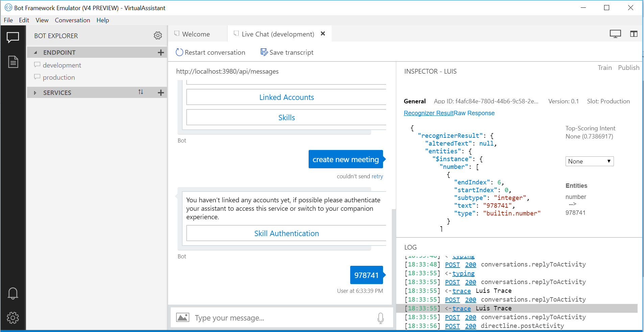
Task: Add a new service with plus icon
Action: (161, 93)
